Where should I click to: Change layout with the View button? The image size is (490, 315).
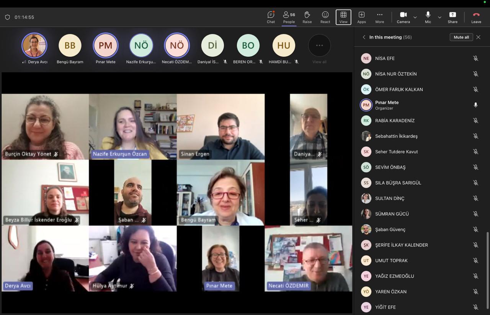click(343, 17)
